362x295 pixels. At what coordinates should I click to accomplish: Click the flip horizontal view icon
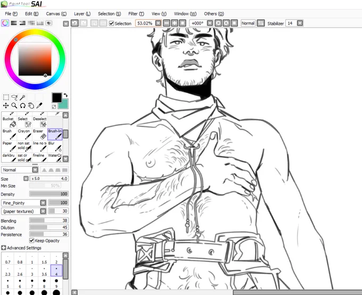point(261,23)
